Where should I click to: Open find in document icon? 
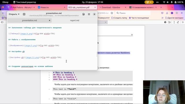pyautogui.click(x=84, y=14)
